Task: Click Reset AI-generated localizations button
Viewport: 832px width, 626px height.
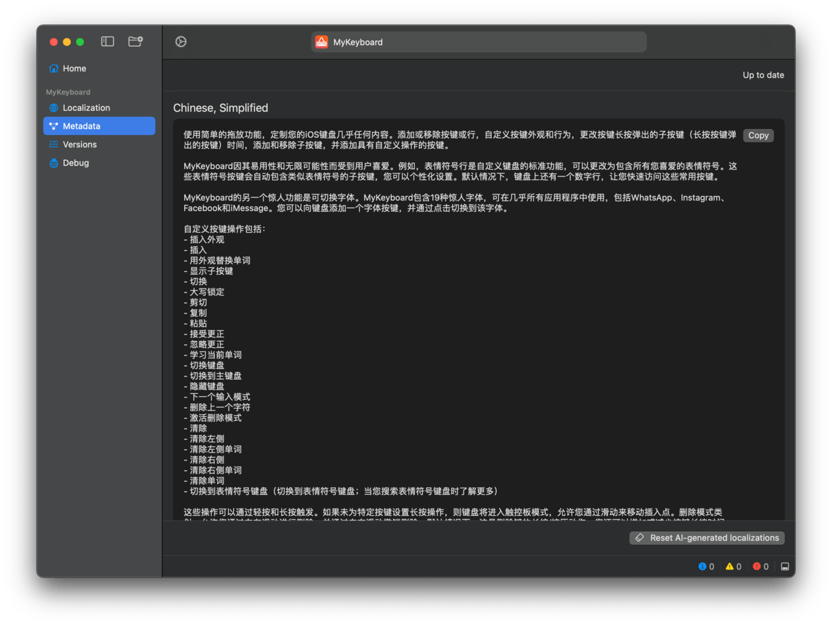Action: [x=707, y=538]
